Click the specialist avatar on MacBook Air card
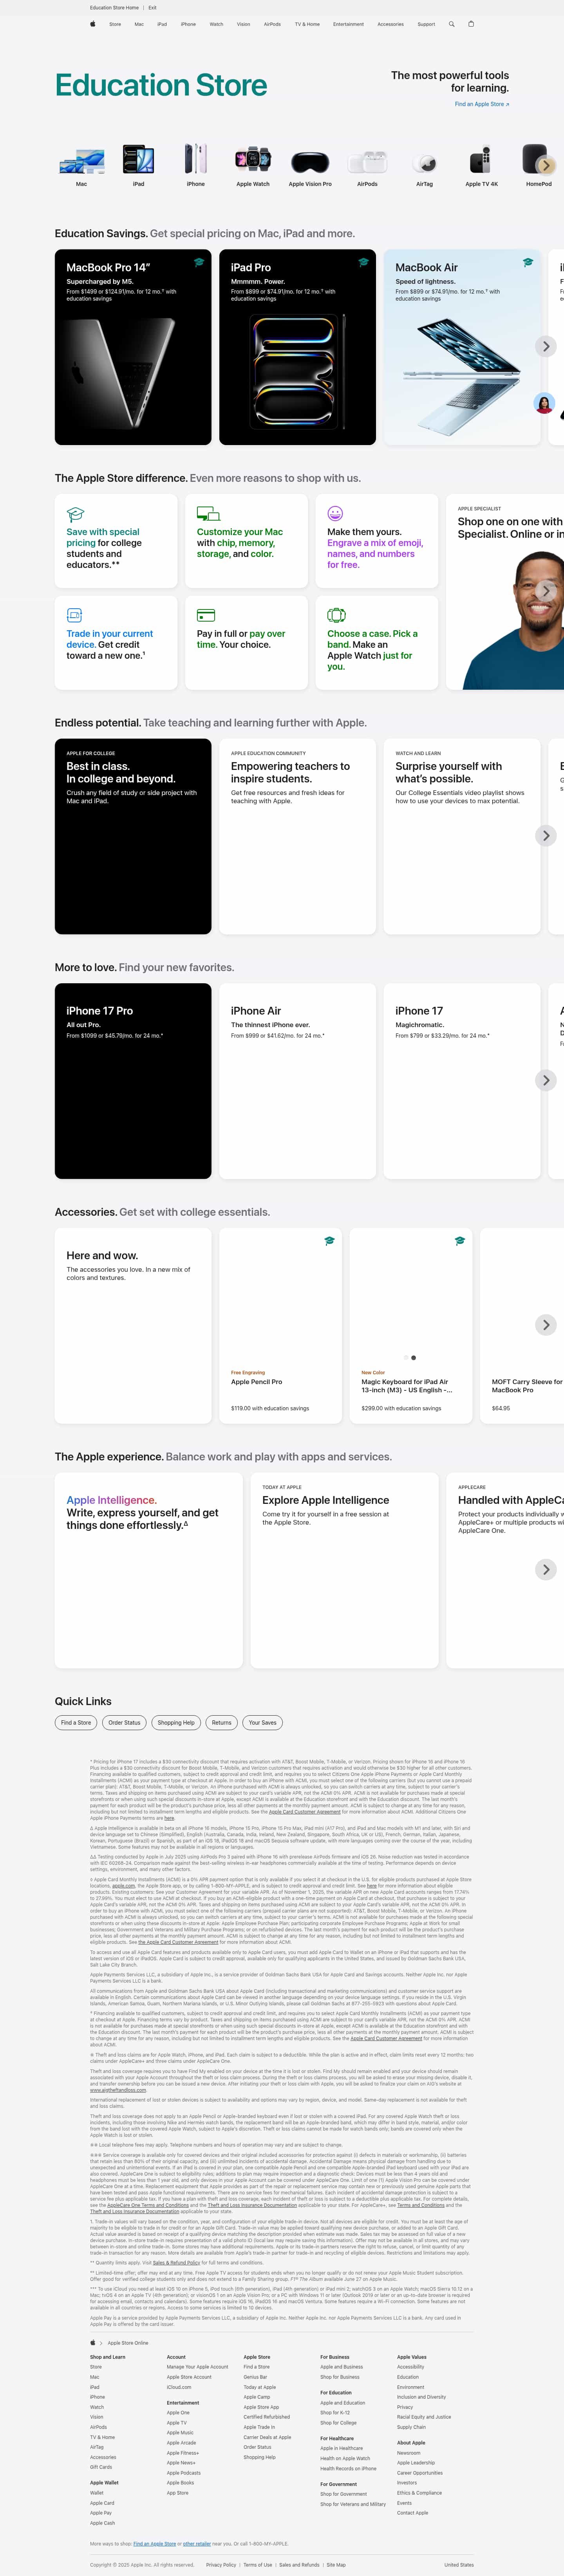 [x=544, y=404]
